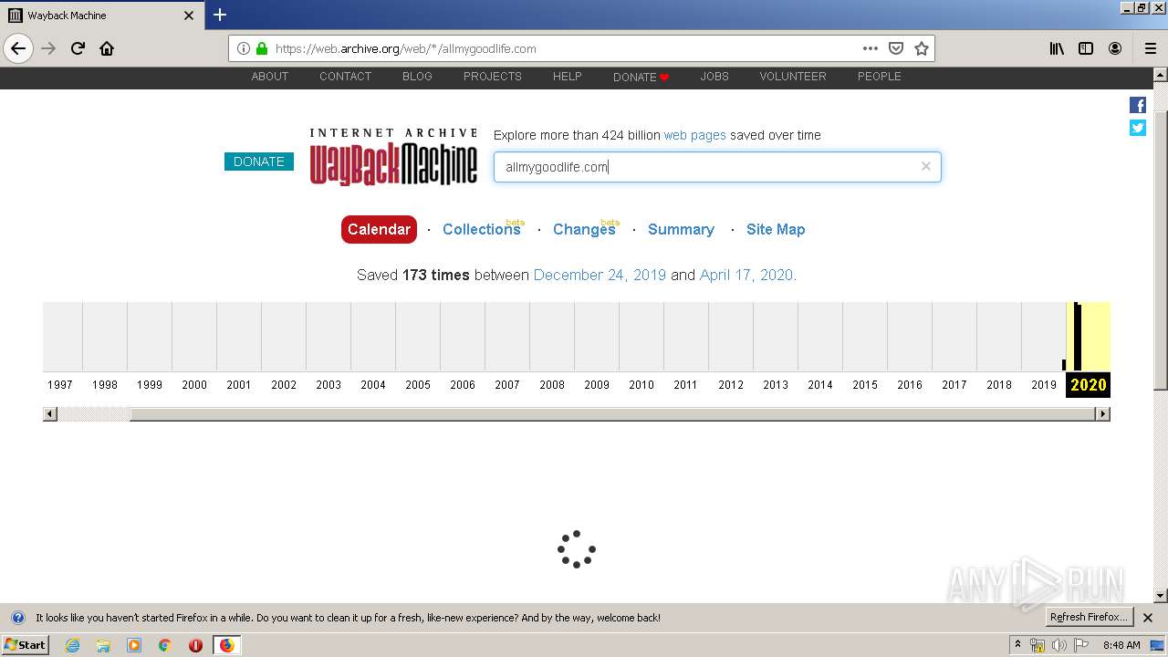Show site information icon in address bar
Image resolution: width=1168 pixels, height=657 pixels.
point(244,48)
